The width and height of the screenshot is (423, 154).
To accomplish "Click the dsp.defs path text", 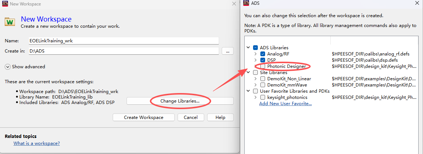I will [365, 60].
